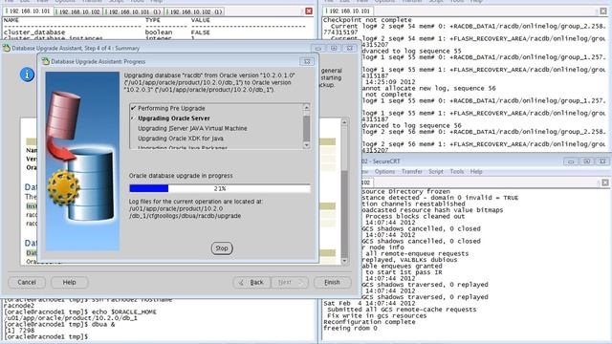Maximize the lower SecureCRT window
This screenshot has width=612, height=344.
click(x=586, y=161)
